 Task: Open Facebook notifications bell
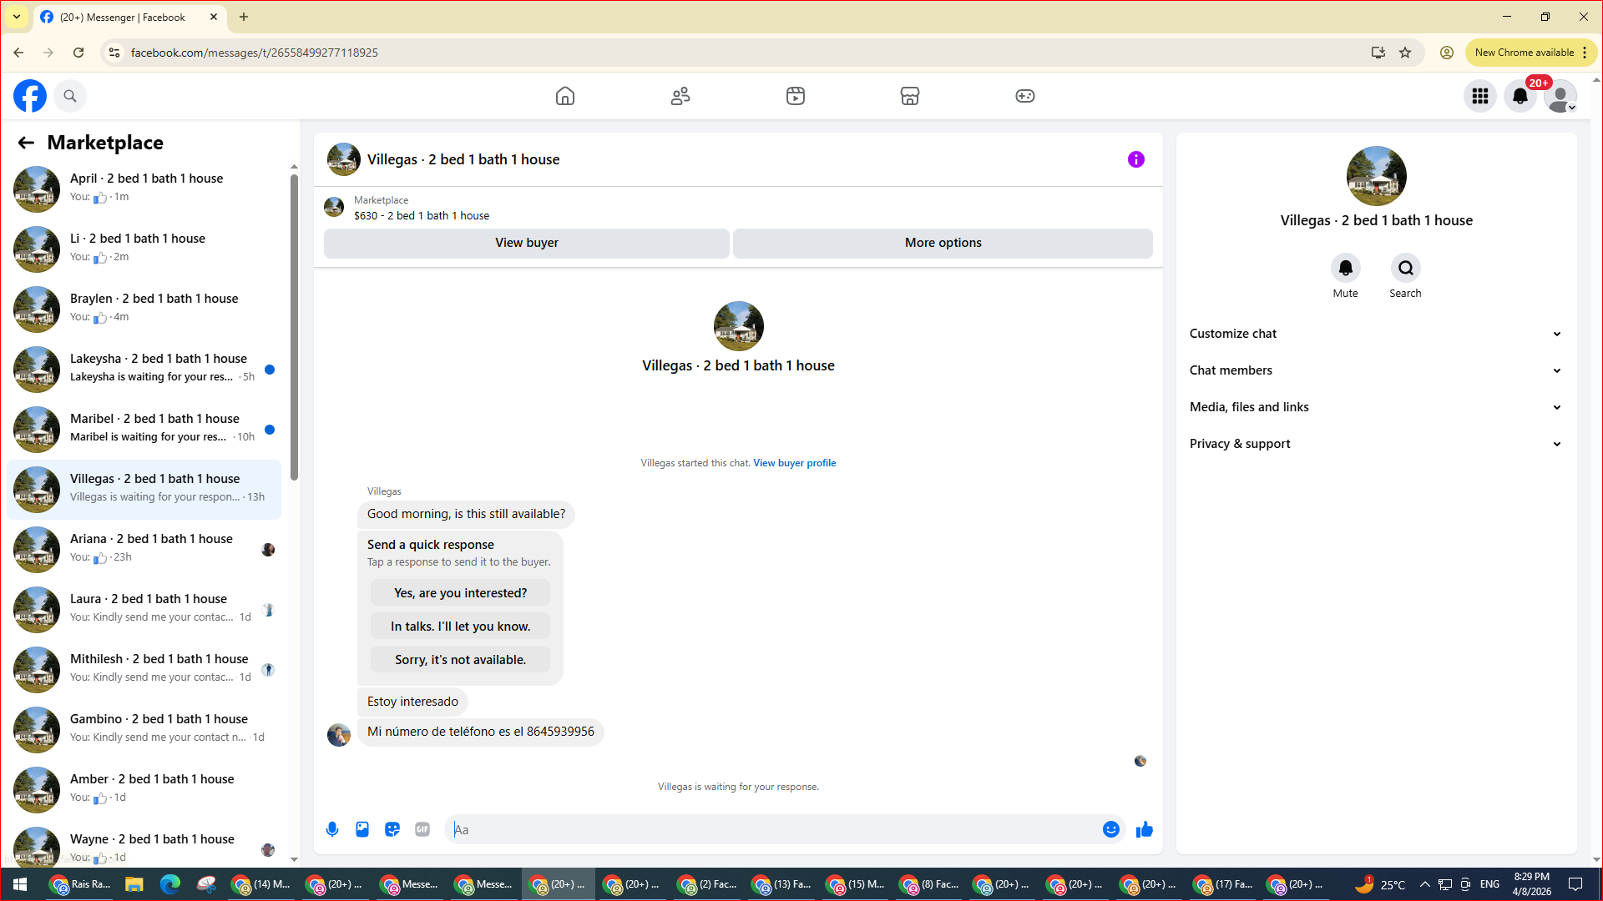(1520, 96)
